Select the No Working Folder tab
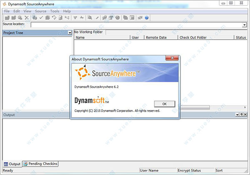The width and height of the screenshot is (250, 175). (90, 32)
